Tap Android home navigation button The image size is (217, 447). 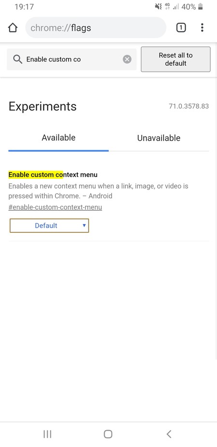[108, 434]
